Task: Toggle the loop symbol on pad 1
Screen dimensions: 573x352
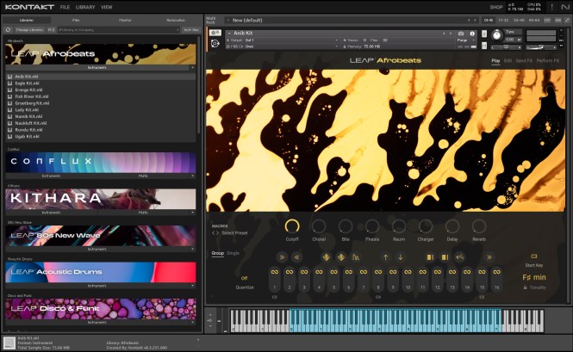Action: pos(275,273)
